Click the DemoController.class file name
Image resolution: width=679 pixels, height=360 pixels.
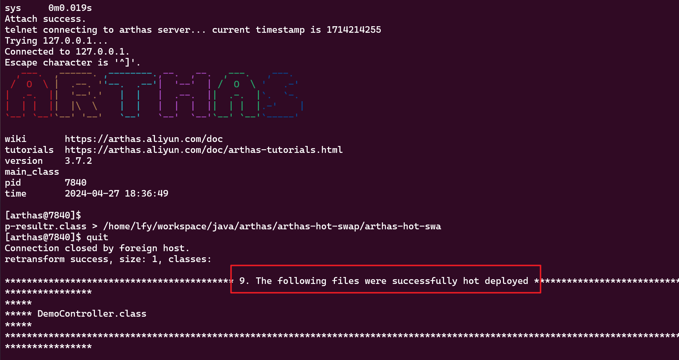(x=92, y=314)
